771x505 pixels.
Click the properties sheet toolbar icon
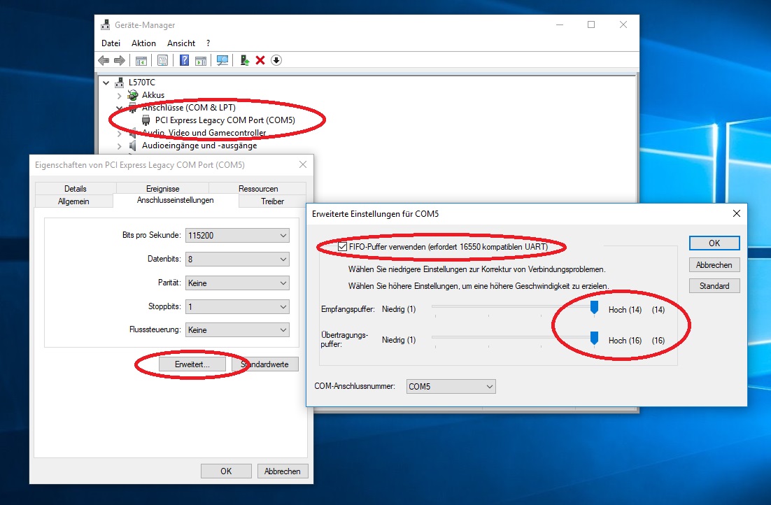pyautogui.click(x=162, y=60)
